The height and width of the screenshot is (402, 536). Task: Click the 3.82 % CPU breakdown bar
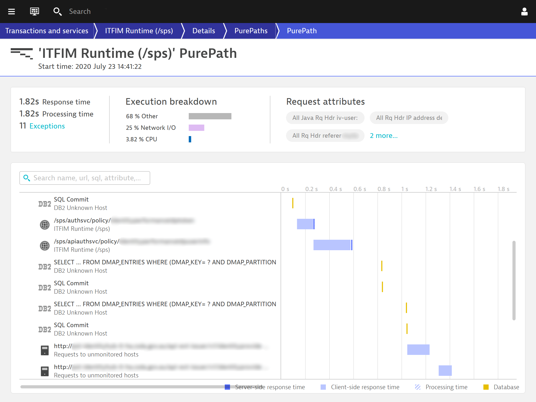tap(190, 139)
